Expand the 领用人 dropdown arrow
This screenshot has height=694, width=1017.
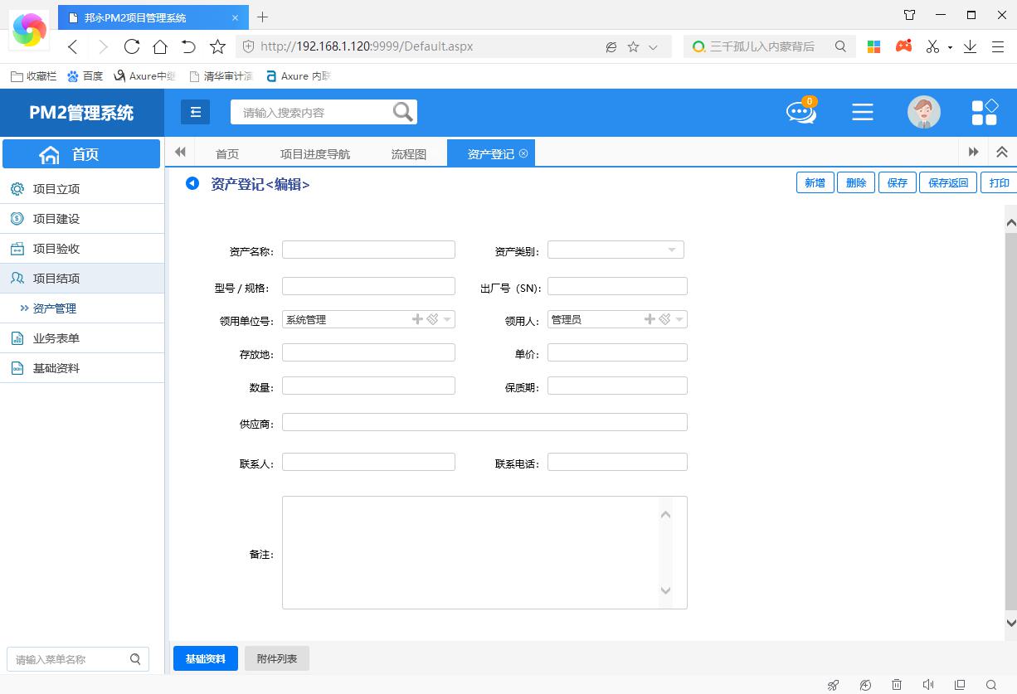coord(679,319)
